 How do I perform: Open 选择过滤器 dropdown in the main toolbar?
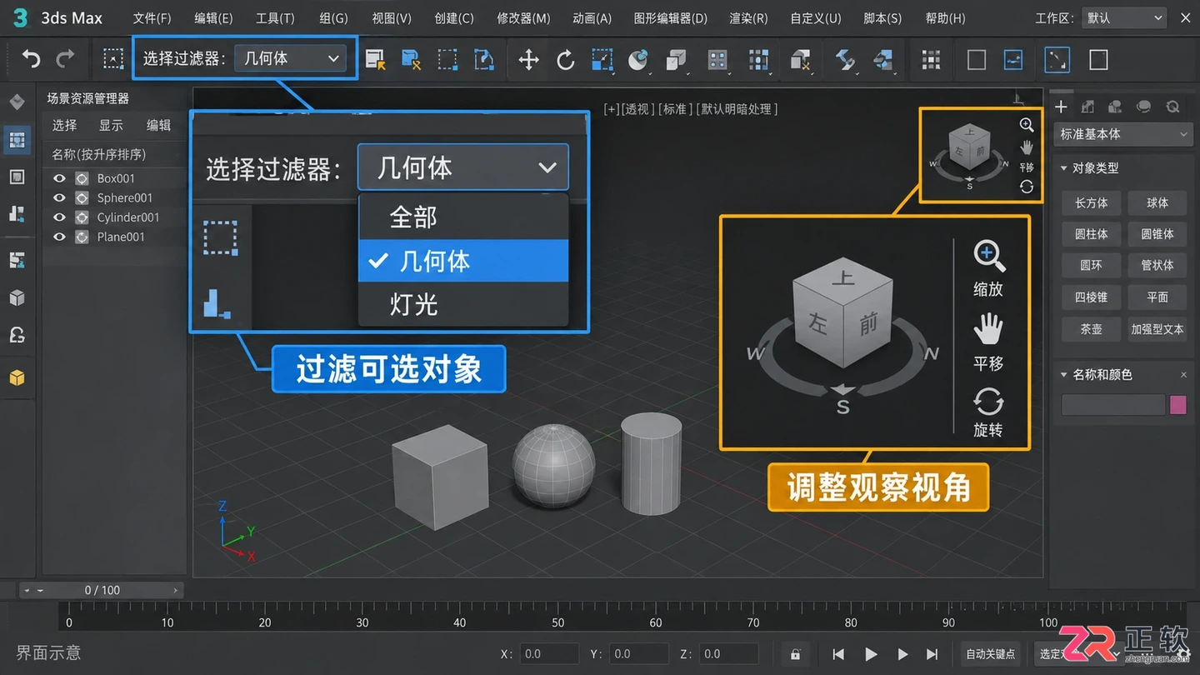pyautogui.click(x=289, y=58)
